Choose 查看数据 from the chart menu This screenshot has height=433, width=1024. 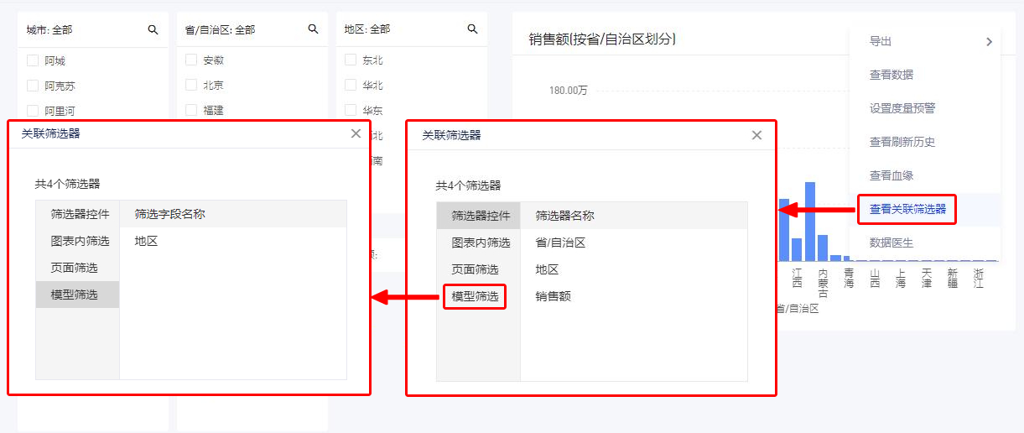891,75
